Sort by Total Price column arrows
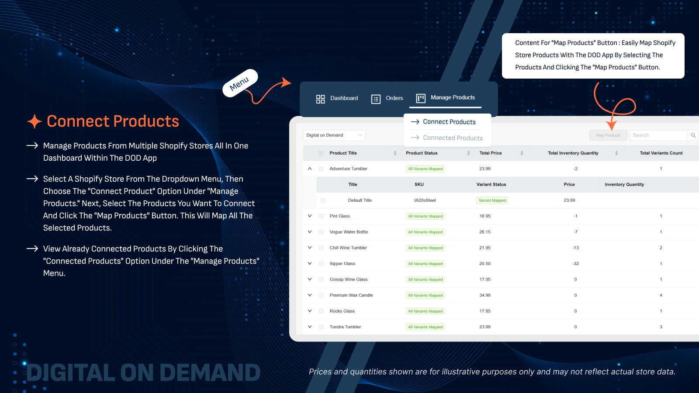This screenshot has width=699, height=393. 522,153
